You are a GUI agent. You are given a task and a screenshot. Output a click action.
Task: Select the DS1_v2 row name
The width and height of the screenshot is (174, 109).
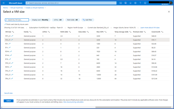pyautogui.click(x=8, y=36)
